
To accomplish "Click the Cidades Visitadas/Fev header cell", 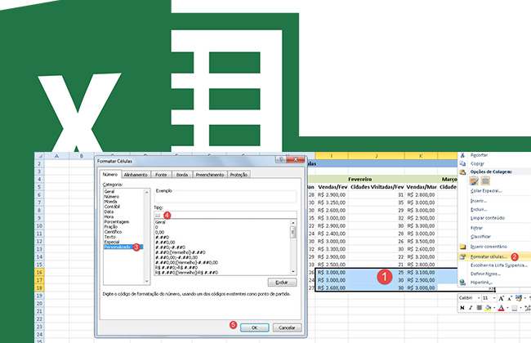I will pyautogui.click(x=377, y=187).
